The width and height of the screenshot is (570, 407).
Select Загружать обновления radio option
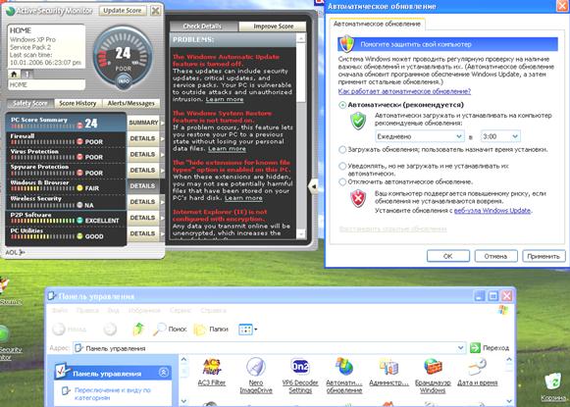(342, 149)
